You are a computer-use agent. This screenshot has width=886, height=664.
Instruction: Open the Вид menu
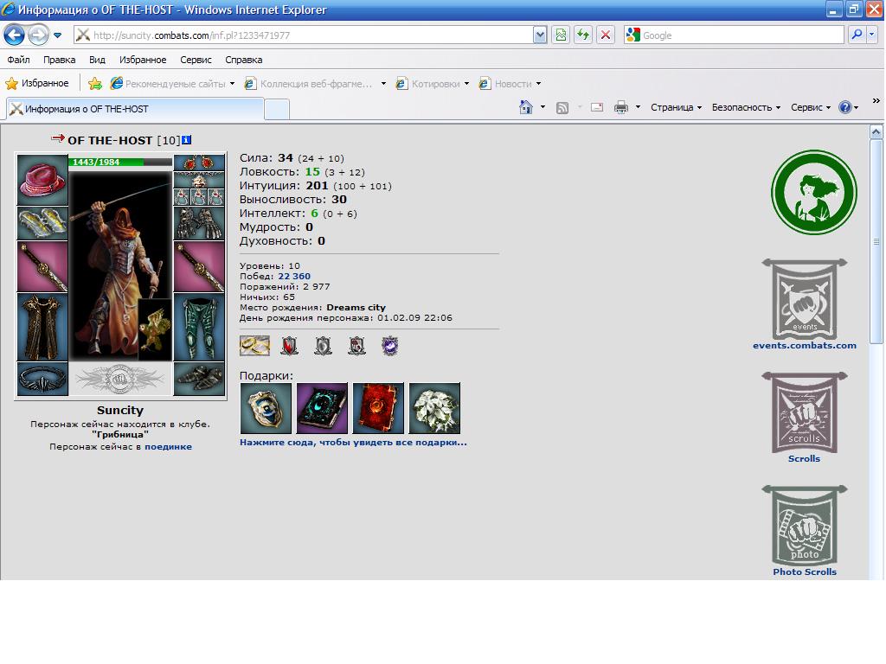97,60
